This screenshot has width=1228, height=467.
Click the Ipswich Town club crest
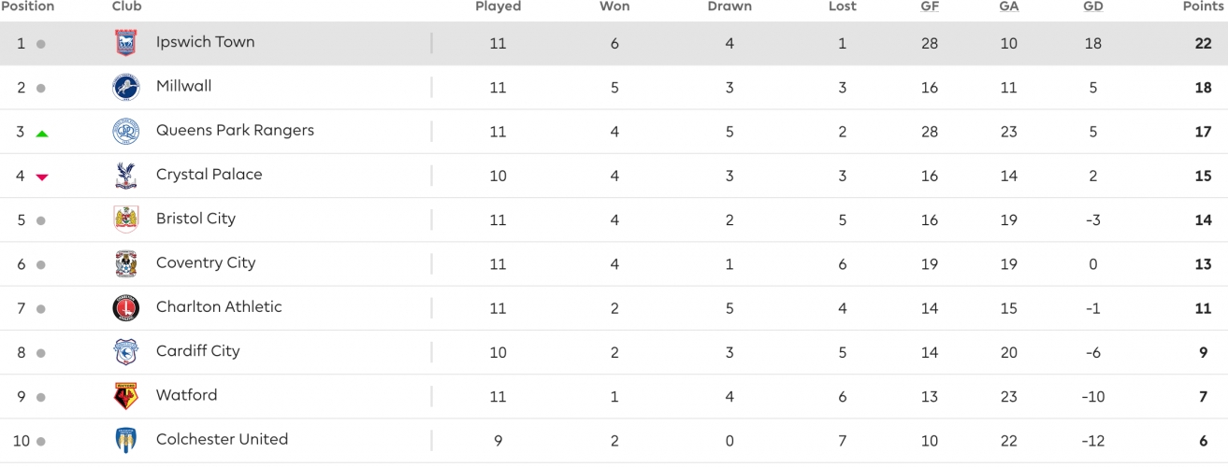click(x=125, y=43)
